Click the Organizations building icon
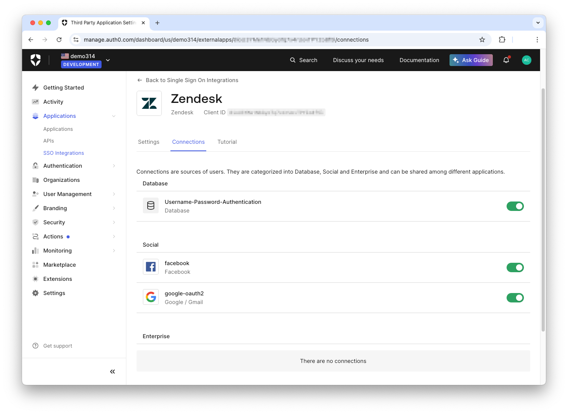 (35, 180)
